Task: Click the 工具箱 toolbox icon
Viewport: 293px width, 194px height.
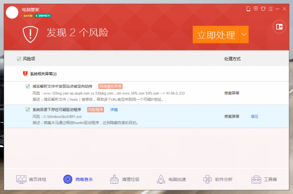Action: click(256, 179)
